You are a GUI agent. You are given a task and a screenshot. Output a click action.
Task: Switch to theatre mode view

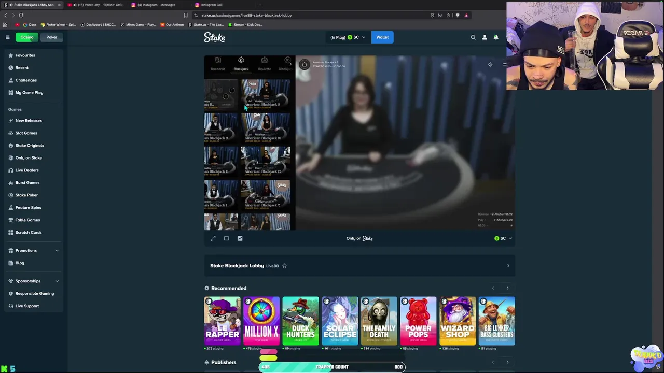pos(227,238)
